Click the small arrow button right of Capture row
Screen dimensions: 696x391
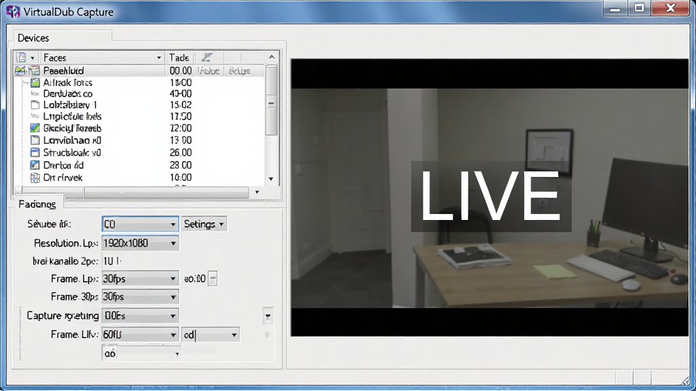[268, 316]
